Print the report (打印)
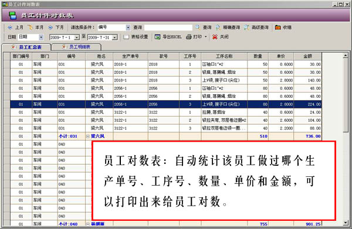This screenshot has width=352, height=229. tap(194, 37)
